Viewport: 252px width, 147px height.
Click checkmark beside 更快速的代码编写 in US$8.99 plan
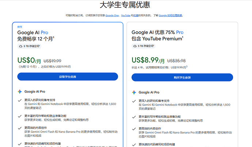coord(134,145)
